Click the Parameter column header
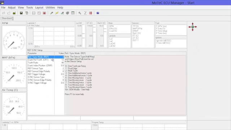The width and height of the screenshot is (231, 130). coord(41,53)
